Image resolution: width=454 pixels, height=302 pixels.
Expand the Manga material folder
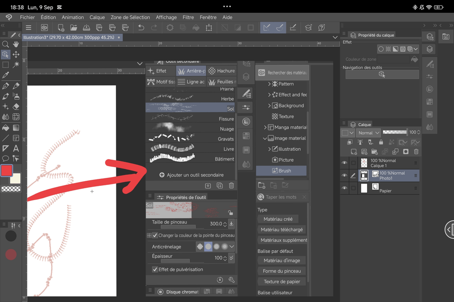pos(265,127)
